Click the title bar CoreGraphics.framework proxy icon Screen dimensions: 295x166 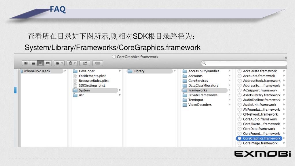point(114,57)
